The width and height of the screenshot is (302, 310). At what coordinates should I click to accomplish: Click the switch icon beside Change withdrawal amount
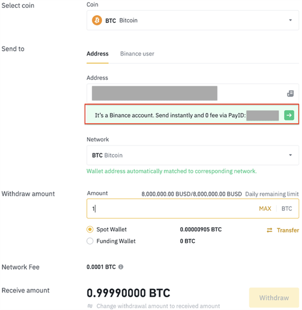(90, 306)
